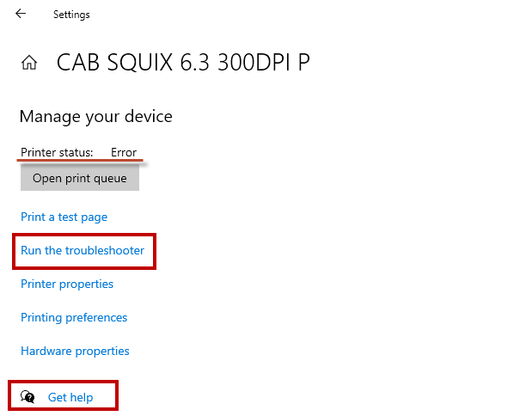Go back using the arrow icon
Viewport: 520px width, 416px height.
[21, 14]
